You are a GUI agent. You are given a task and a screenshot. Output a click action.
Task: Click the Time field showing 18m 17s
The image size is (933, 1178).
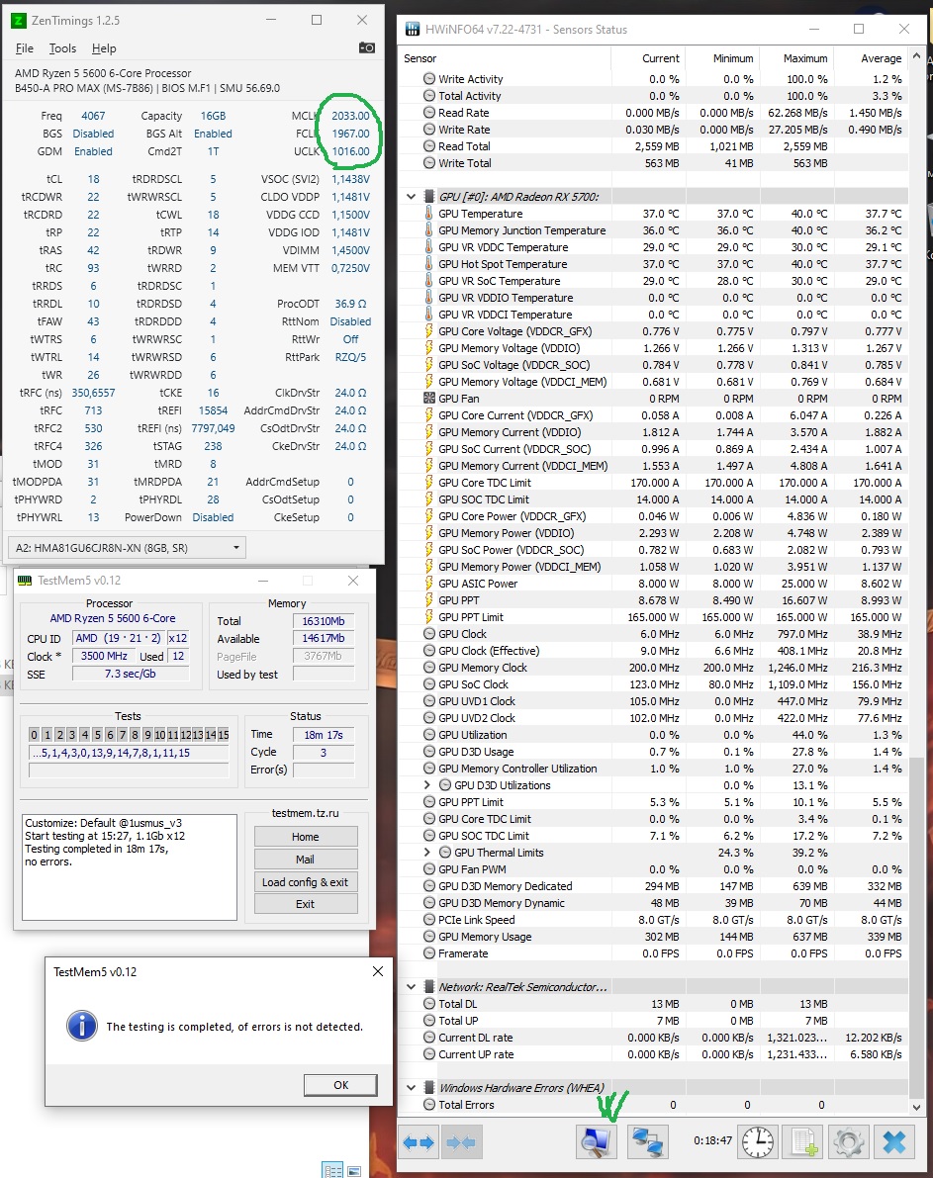point(324,735)
